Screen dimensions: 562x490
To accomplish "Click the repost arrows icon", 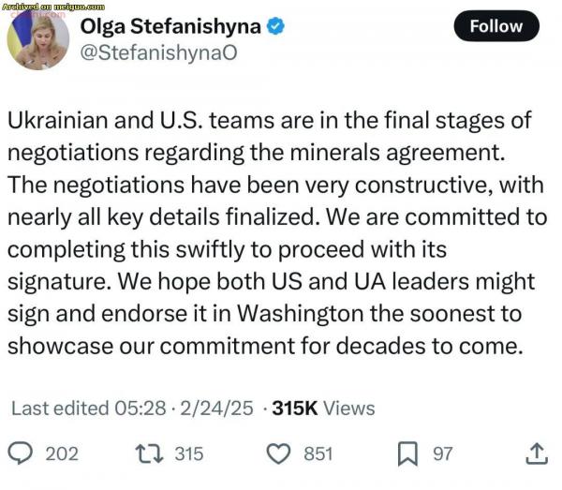I will [149, 453].
